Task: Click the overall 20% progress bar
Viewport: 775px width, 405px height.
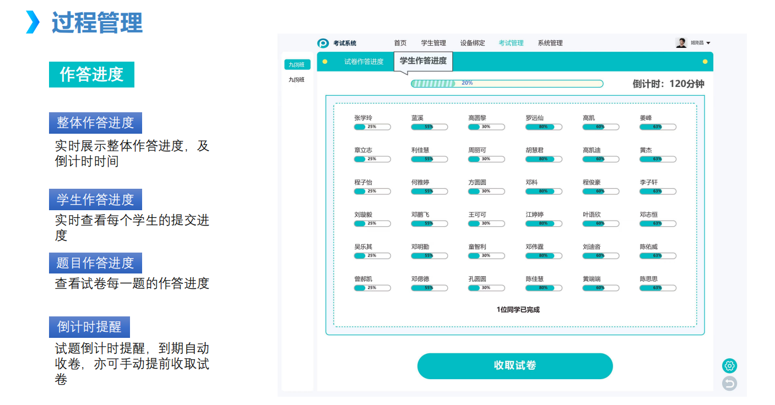Action: [507, 84]
